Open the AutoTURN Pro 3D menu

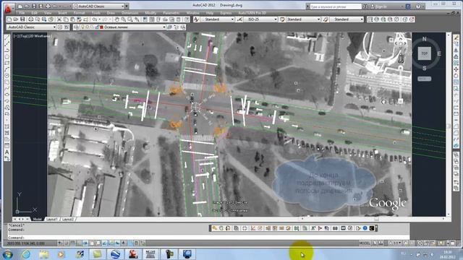pos(252,13)
